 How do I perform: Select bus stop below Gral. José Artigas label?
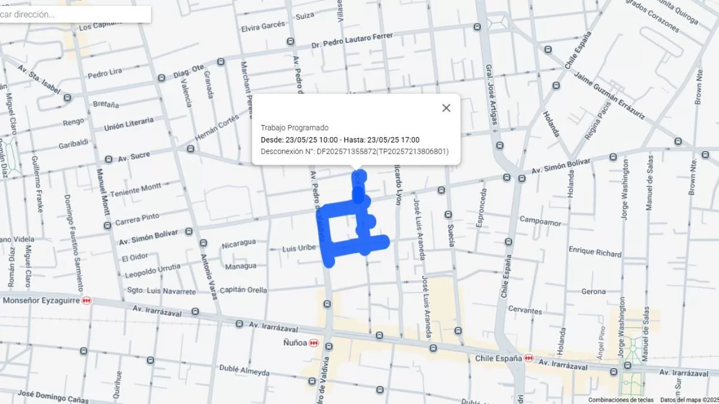click(x=499, y=145)
